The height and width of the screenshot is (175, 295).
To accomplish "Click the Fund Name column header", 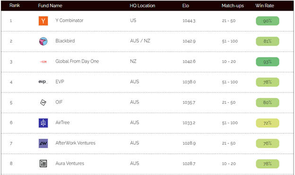I will click(50, 6).
